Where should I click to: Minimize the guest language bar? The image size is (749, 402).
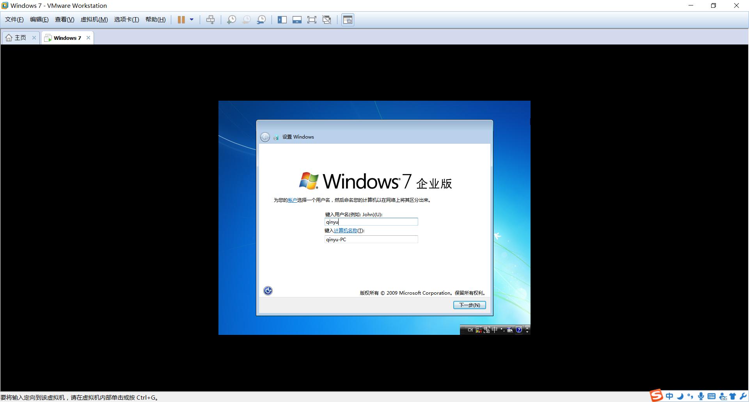(527, 327)
